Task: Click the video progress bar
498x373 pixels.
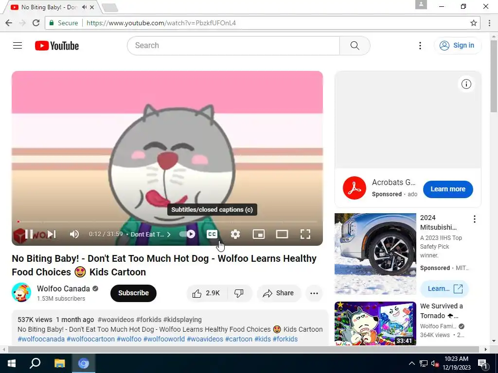Action: pos(167,221)
